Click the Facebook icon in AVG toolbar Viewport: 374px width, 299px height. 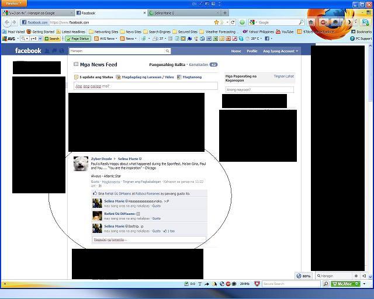[267, 39]
